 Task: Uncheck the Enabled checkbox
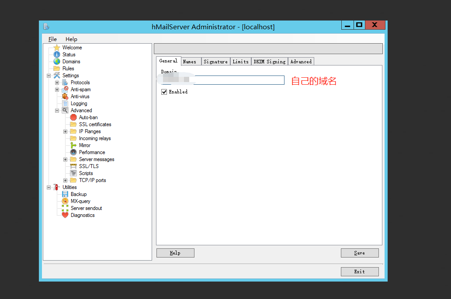(x=164, y=92)
